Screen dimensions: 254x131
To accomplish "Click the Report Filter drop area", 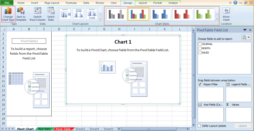I will pos(211,95).
